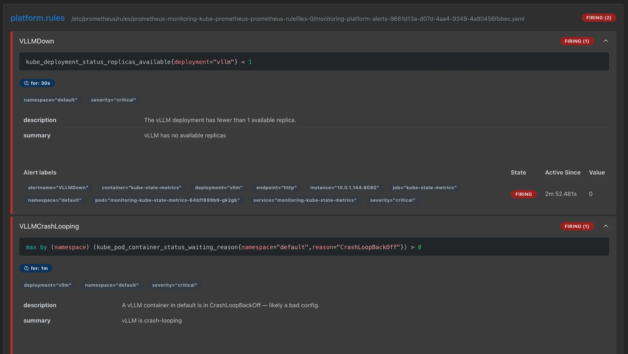Click the rule file path text
The width and height of the screenshot is (628, 354).
click(x=298, y=19)
